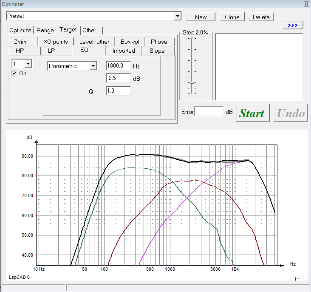Image resolution: width=311 pixels, height=292 pixels.
Task: Close the Optimizer window
Action: coord(306,4)
